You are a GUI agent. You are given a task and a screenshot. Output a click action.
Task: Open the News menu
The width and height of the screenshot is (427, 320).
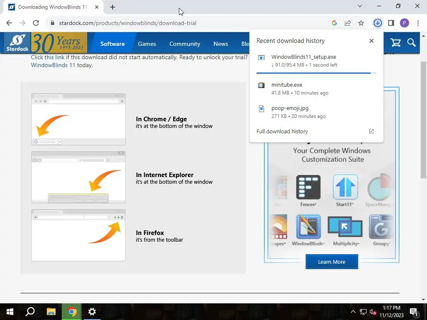(x=221, y=44)
